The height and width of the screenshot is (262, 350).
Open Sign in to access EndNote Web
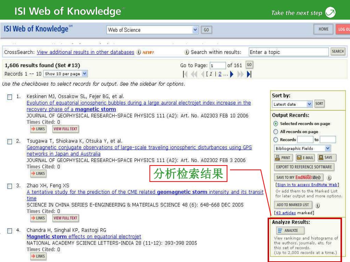click(307, 185)
